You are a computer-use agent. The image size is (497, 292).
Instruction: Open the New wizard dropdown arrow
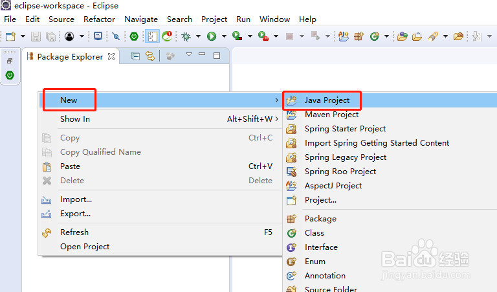[x=23, y=36]
